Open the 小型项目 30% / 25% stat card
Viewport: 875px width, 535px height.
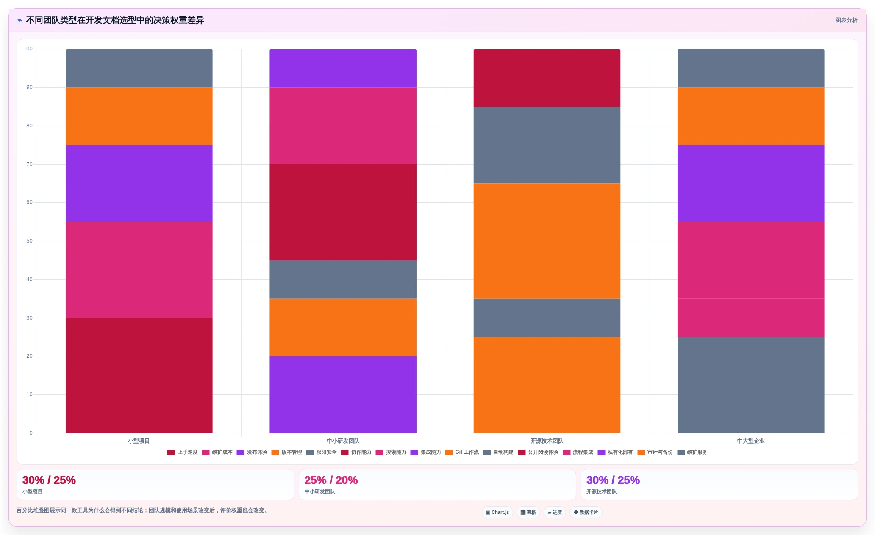coord(155,485)
